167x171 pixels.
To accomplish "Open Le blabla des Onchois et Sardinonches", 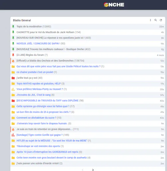I will tap(45, 60).
